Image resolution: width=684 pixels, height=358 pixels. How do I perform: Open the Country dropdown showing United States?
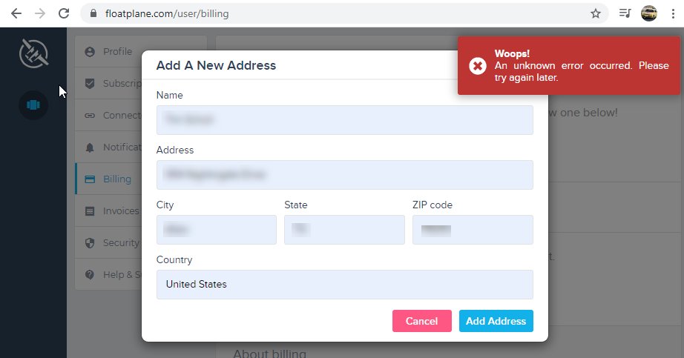(x=345, y=285)
